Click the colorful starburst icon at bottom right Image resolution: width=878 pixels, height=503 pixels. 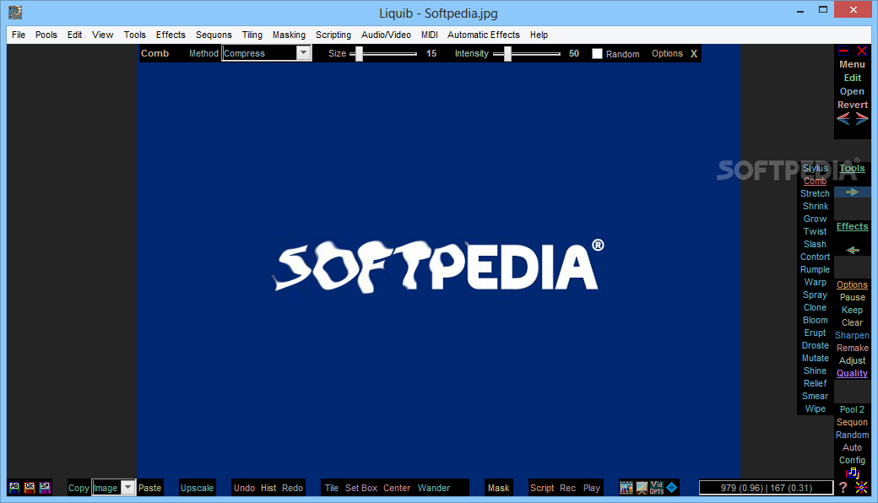[x=861, y=487]
